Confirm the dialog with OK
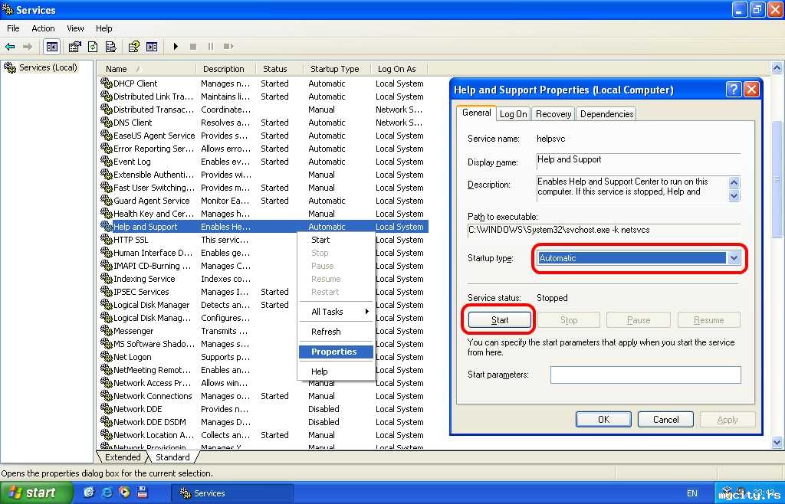Viewport: 785px width, 504px height. coord(603,419)
